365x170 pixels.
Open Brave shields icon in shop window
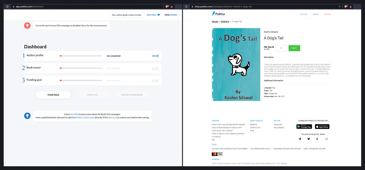(346, 7)
